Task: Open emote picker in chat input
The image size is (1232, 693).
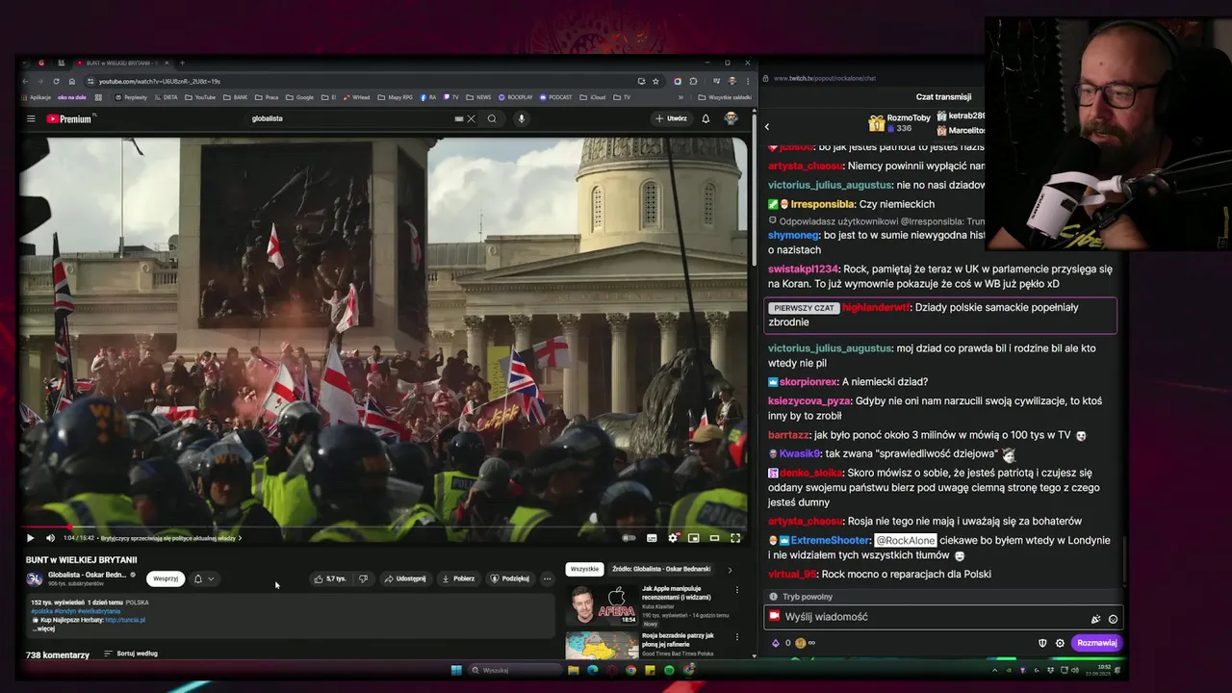Action: click(x=1113, y=619)
